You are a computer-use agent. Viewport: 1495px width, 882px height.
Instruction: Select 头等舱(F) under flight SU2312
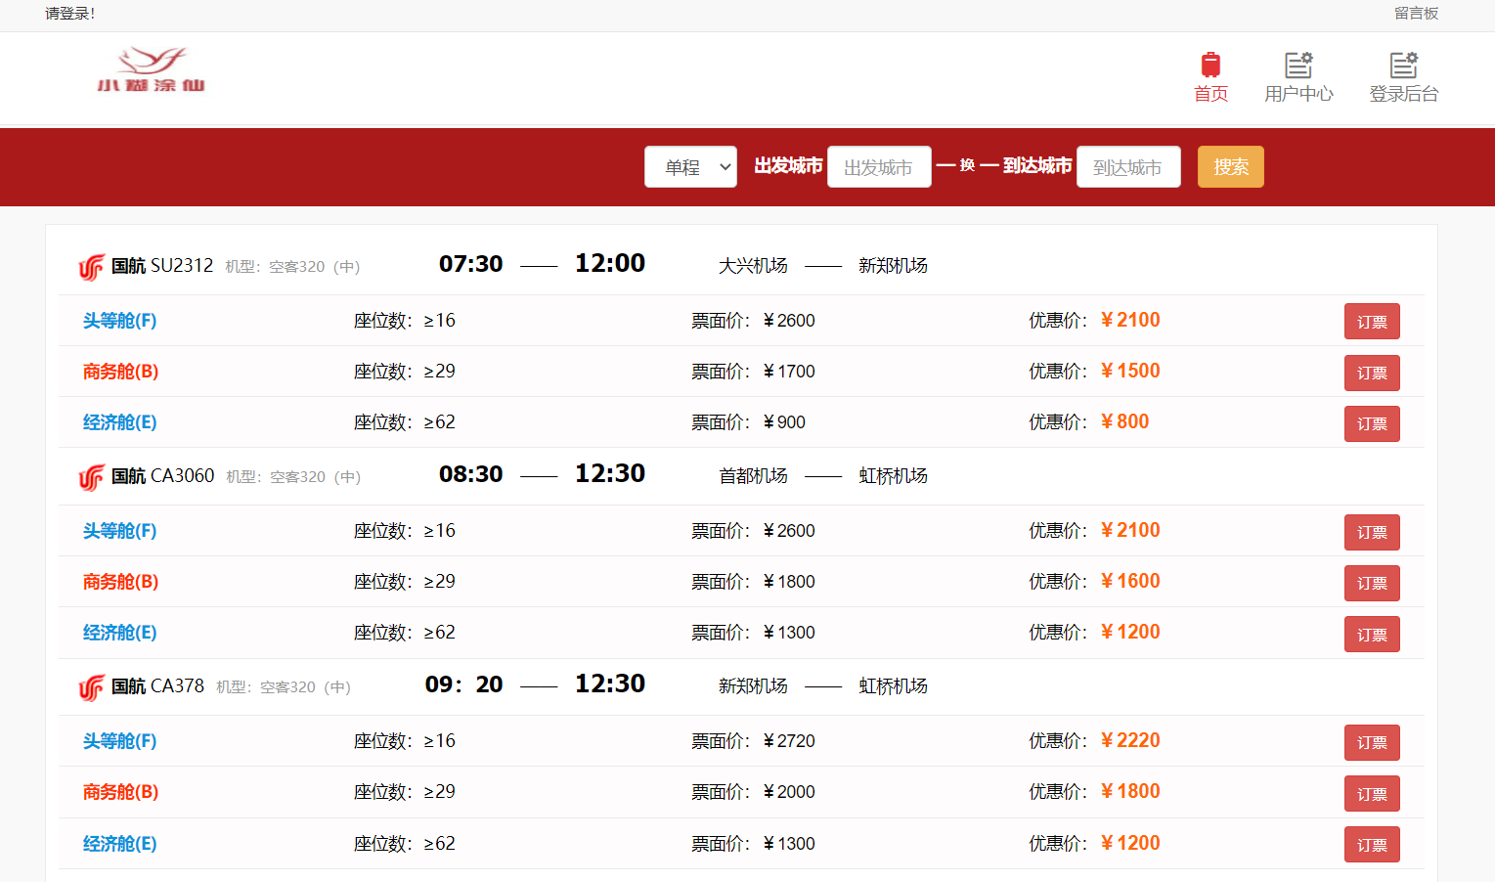(119, 321)
